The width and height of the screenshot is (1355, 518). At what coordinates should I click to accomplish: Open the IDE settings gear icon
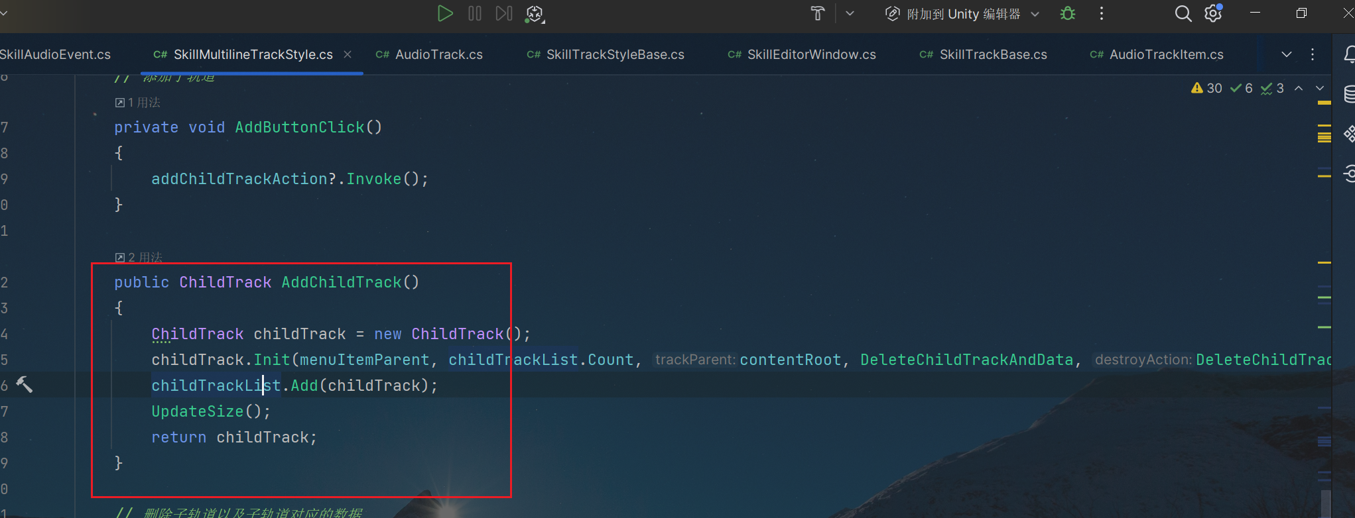(x=1213, y=13)
